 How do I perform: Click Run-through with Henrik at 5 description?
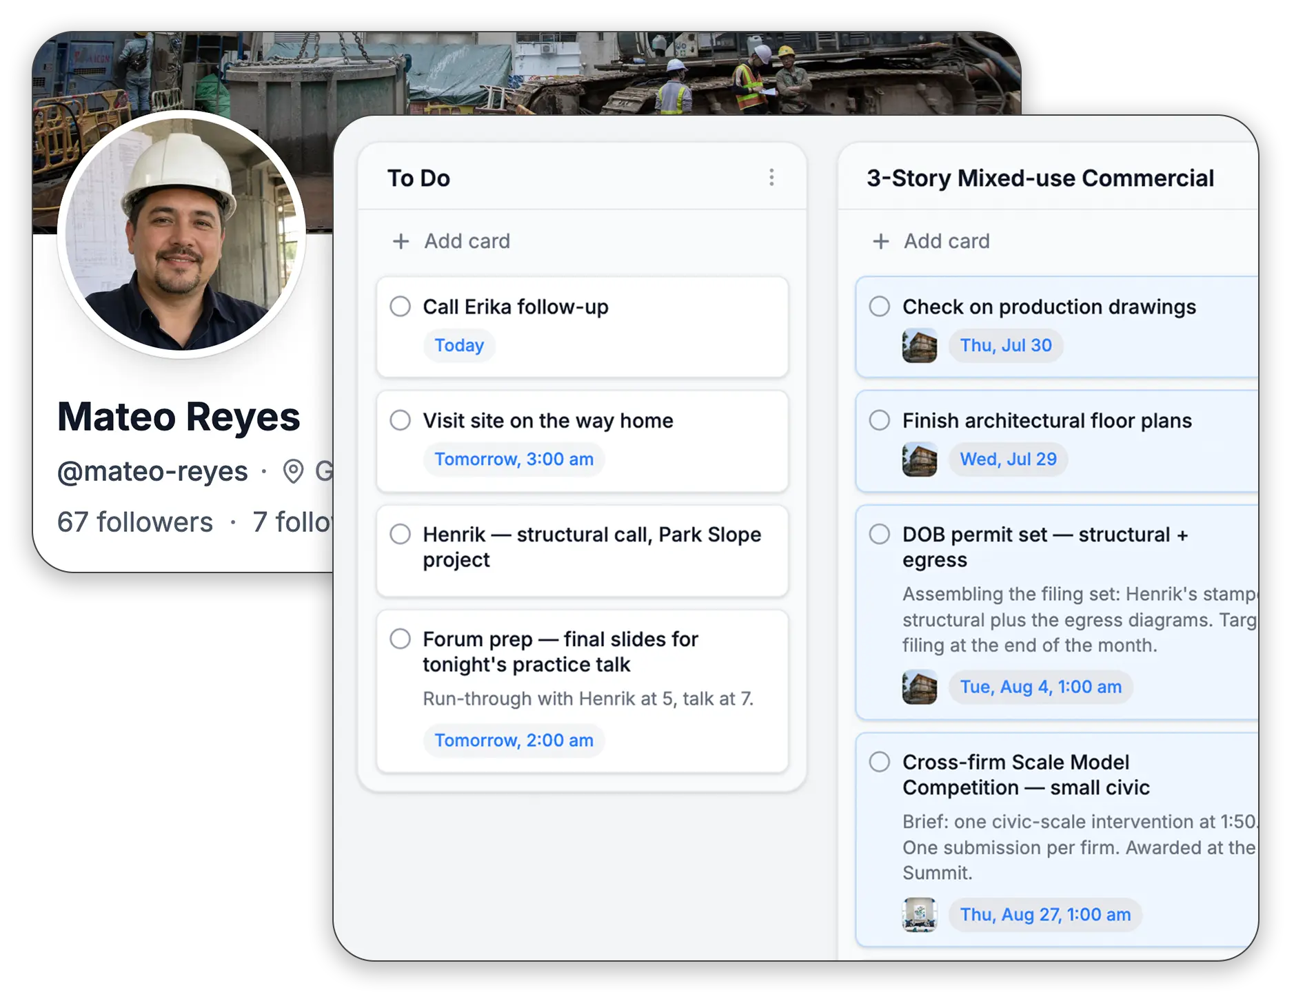[x=588, y=699]
